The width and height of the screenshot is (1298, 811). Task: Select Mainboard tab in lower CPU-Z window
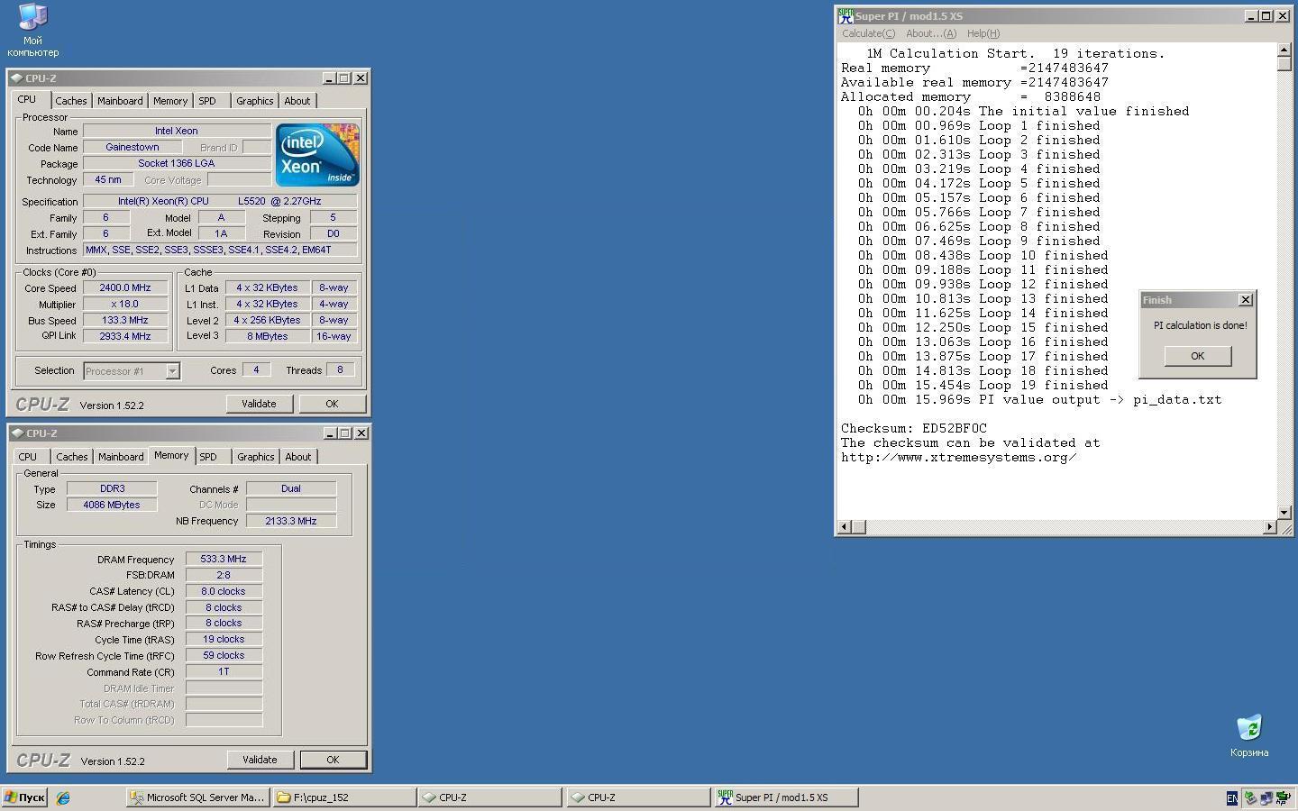pyautogui.click(x=121, y=457)
